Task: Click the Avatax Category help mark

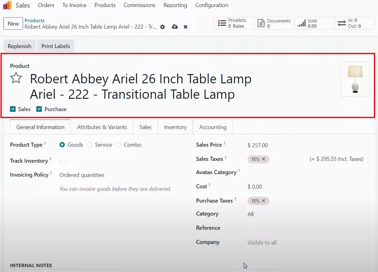Action: pos(239,171)
